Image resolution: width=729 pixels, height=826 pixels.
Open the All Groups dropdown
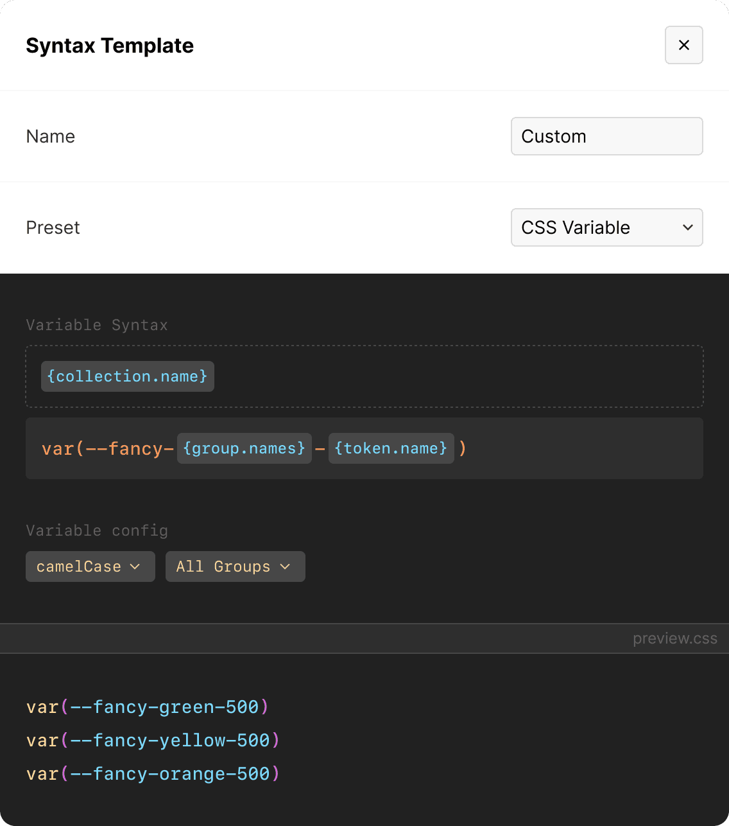click(x=236, y=567)
